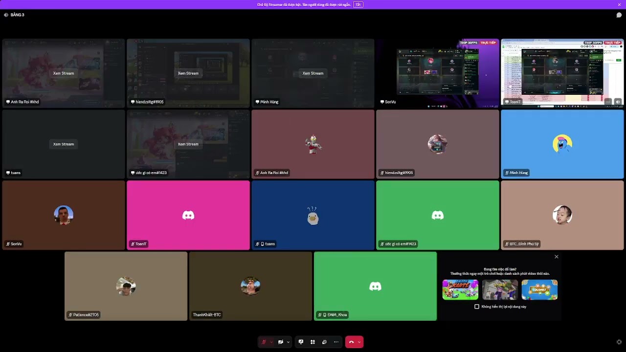Open more options on ToanIT's stream
The height and width of the screenshot is (352, 626).
[608, 102]
